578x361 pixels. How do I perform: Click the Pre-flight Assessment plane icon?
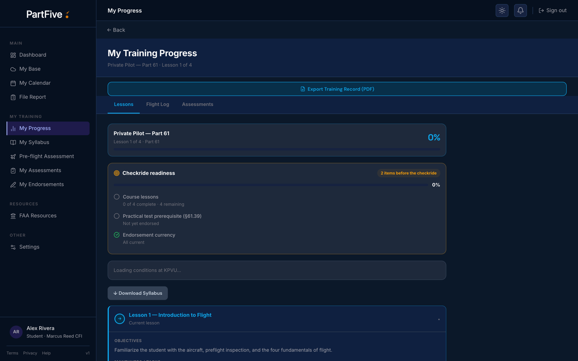coord(13,156)
